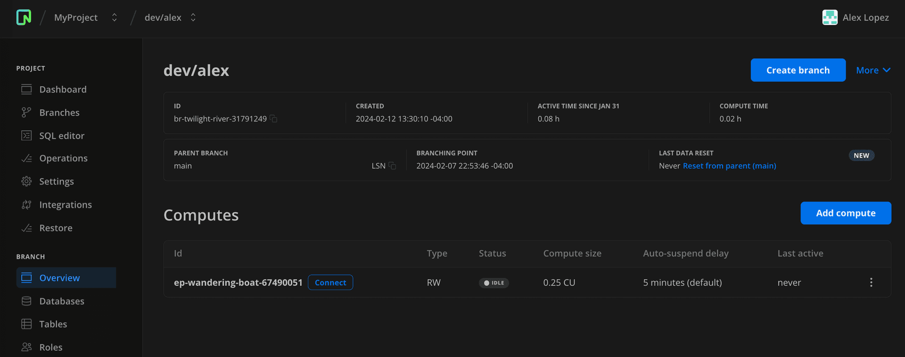Open project Settings with gear icon

click(56, 182)
